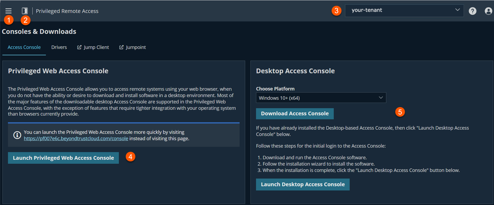Click the your-tenant dropdown chevron arrow
Image resolution: width=494 pixels, height=205 pixels.
(x=457, y=10)
